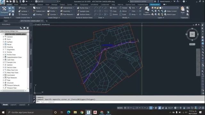Image resolution: width=205 pixels, height=115 pixels.
Task: Click the Match Layer button
Action: [170, 14]
